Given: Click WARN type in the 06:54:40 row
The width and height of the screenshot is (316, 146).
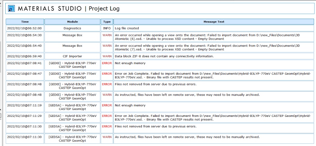Looking at the screenshot, I should coord(107,47).
